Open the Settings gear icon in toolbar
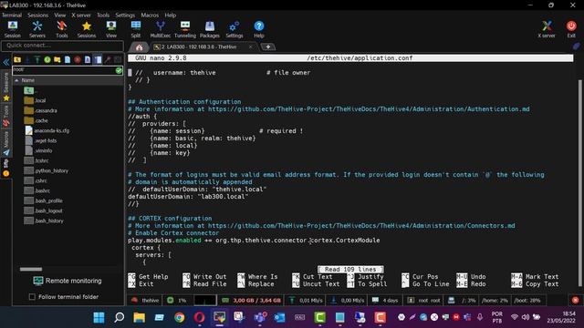Viewport: 584px width, 328px height. pos(235,29)
